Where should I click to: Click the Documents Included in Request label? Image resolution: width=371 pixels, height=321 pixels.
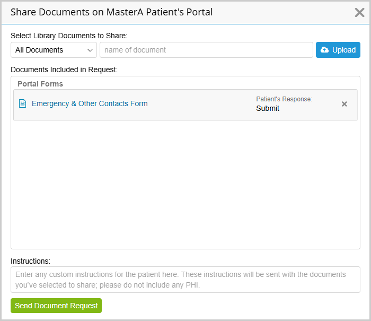coord(64,70)
